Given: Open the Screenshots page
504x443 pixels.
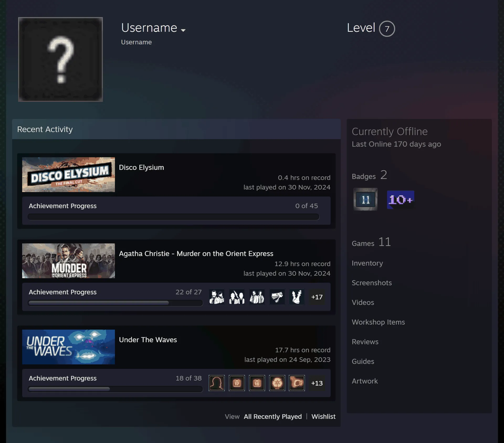Looking at the screenshot, I should [x=372, y=283].
